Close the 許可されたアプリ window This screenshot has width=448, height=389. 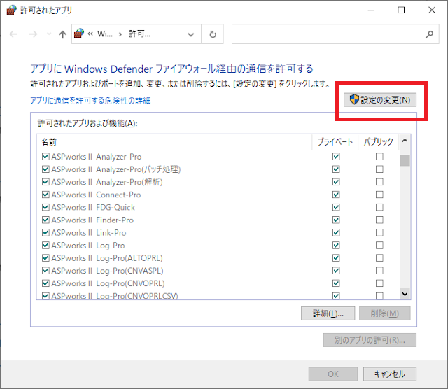pos(432,10)
